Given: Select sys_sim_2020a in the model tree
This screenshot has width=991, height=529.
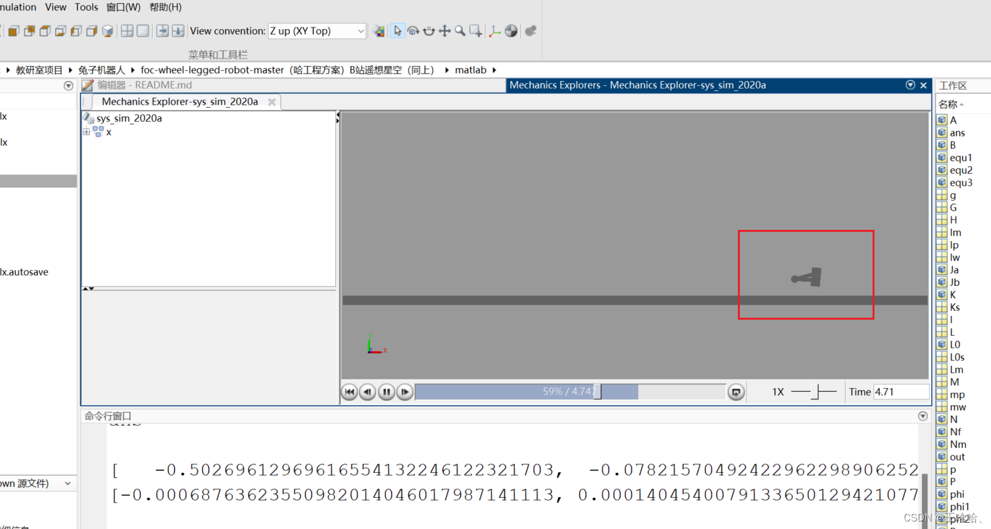Looking at the screenshot, I should (129, 118).
